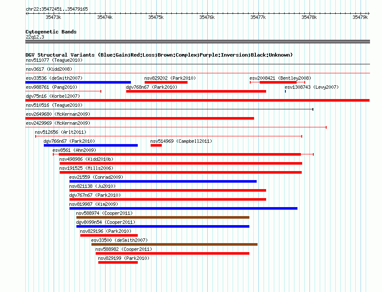Click the dgv75n16 (Korbel2007) label
Viewport: 382px width, 292px height.
coord(53,96)
